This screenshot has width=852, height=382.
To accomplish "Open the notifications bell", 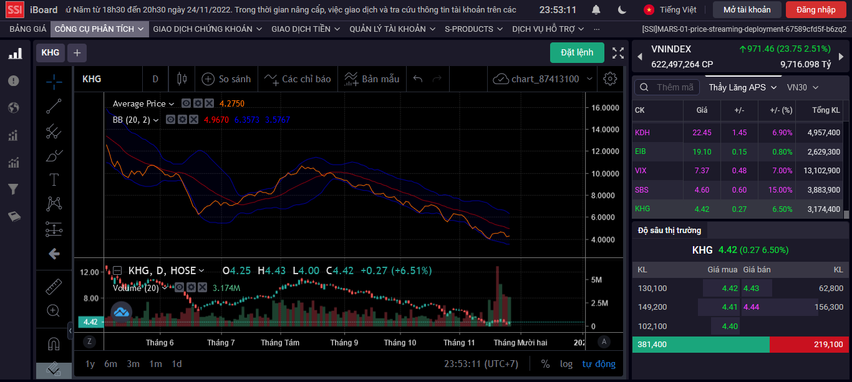I will point(596,10).
